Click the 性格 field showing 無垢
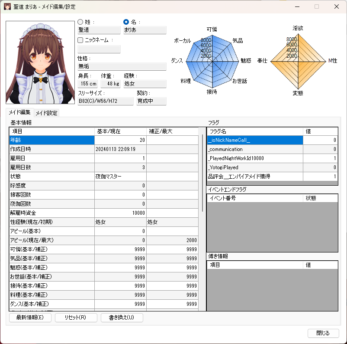This screenshot has height=344, width=347. [x=122, y=66]
